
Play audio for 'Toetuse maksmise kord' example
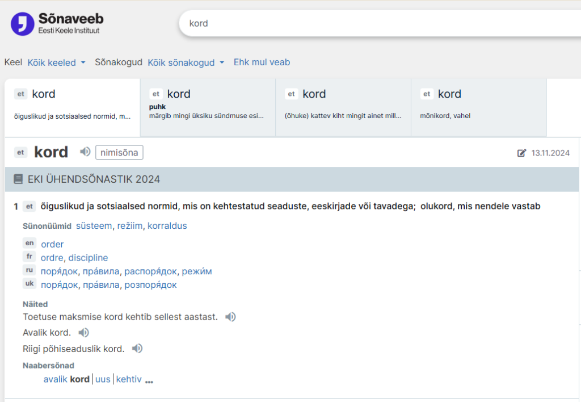(x=230, y=317)
